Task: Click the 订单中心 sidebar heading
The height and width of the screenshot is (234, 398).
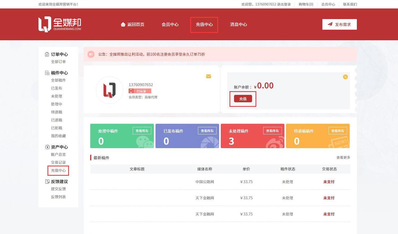Action: tap(59, 54)
